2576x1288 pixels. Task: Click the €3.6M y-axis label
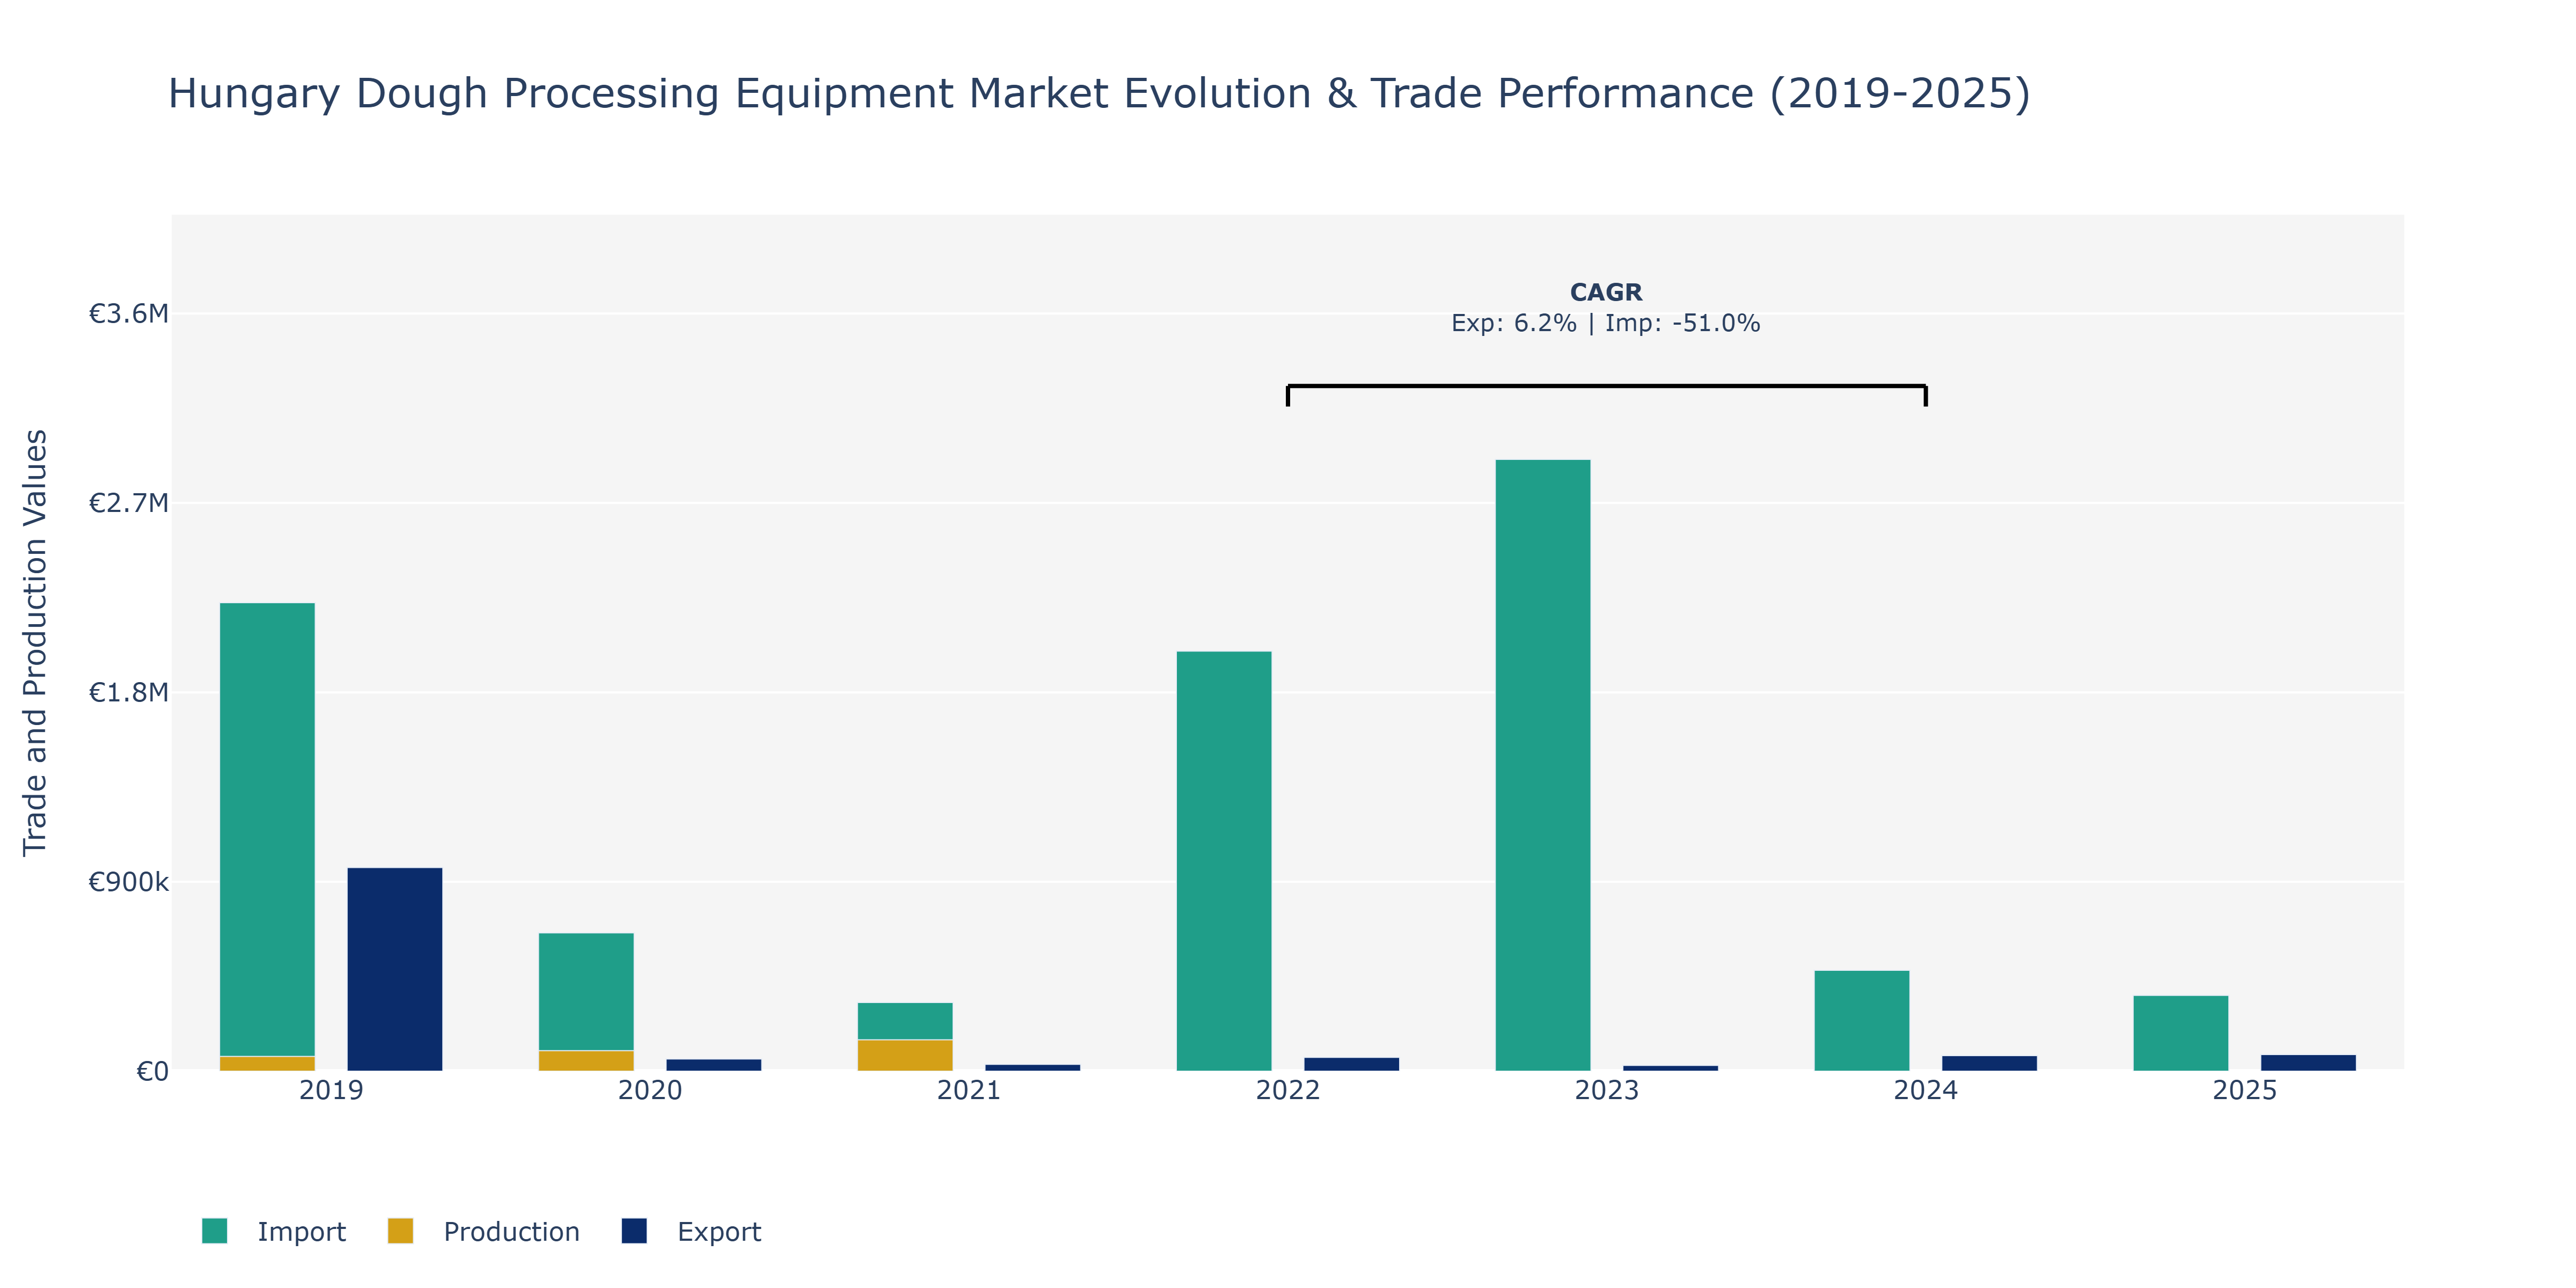point(129,314)
